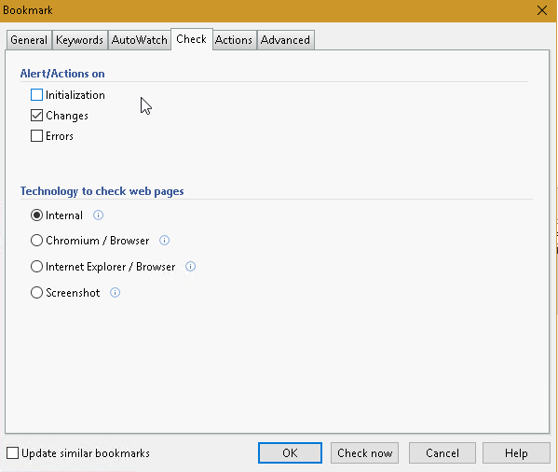Open the Keywords tab
The width and height of the screenshot is (558, 472).
pos(80,40)
